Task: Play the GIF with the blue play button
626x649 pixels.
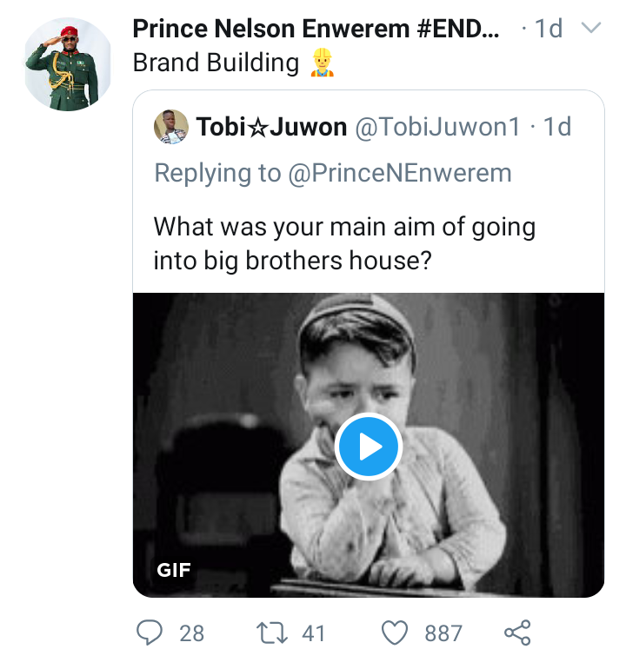Action: click(x=368, y=447)
